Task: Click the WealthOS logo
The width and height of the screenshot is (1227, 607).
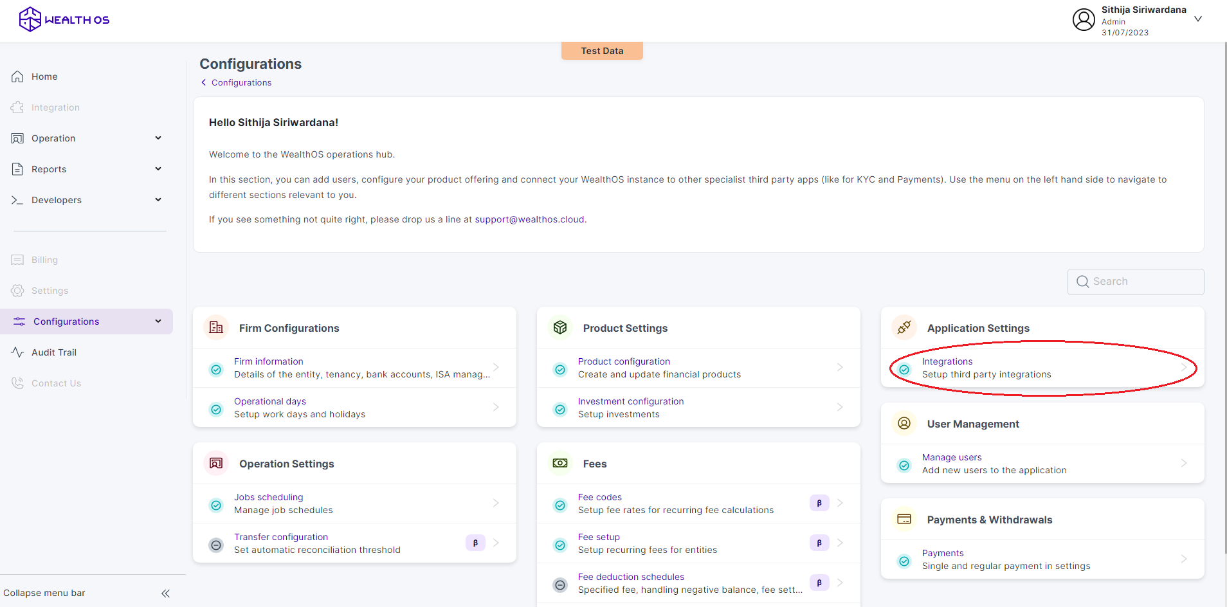Action: coord(64,19)
